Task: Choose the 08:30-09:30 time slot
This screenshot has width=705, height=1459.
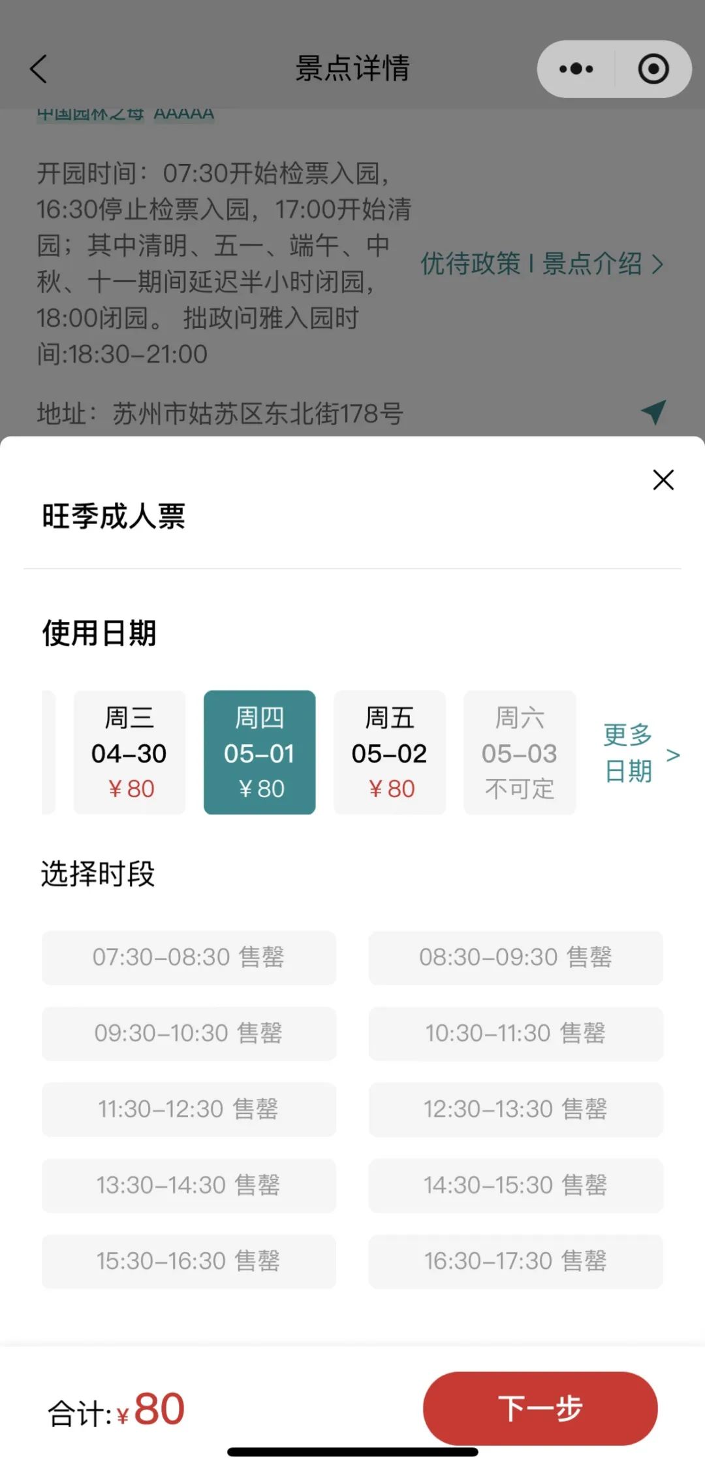Action: [x=516, y=957]
